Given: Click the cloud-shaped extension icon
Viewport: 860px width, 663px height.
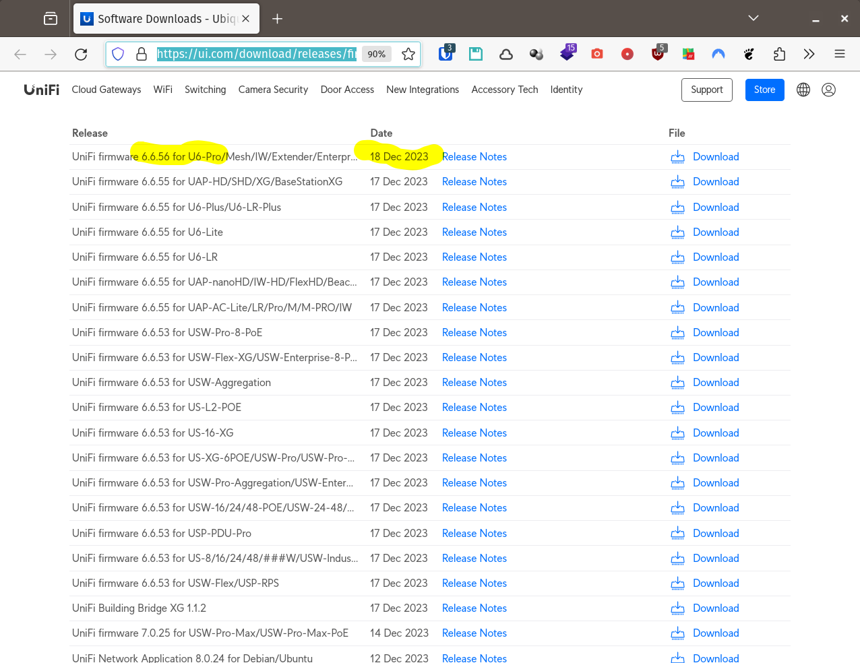Looking at the screenshot, I should click(x=506, y=55).
